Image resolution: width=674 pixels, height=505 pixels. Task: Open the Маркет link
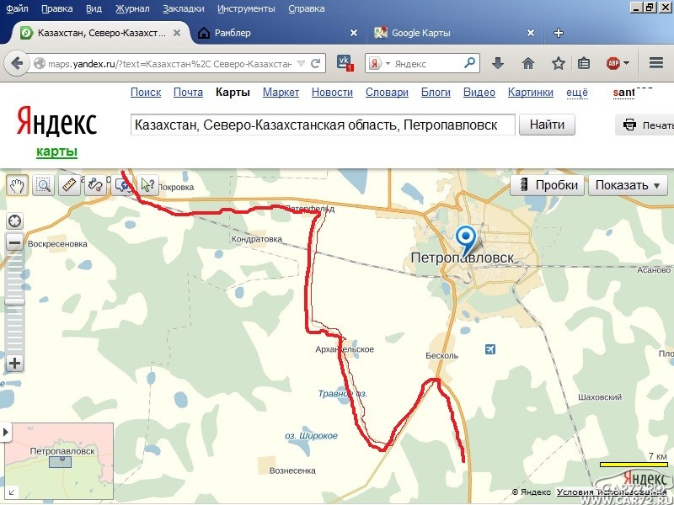[x=281, y=93]
